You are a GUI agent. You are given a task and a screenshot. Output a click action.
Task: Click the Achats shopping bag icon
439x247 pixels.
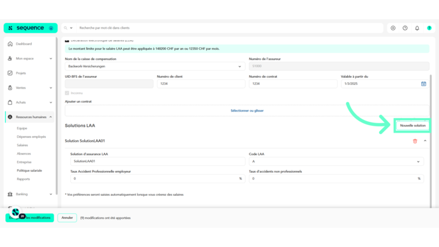[x=10, y=102]
